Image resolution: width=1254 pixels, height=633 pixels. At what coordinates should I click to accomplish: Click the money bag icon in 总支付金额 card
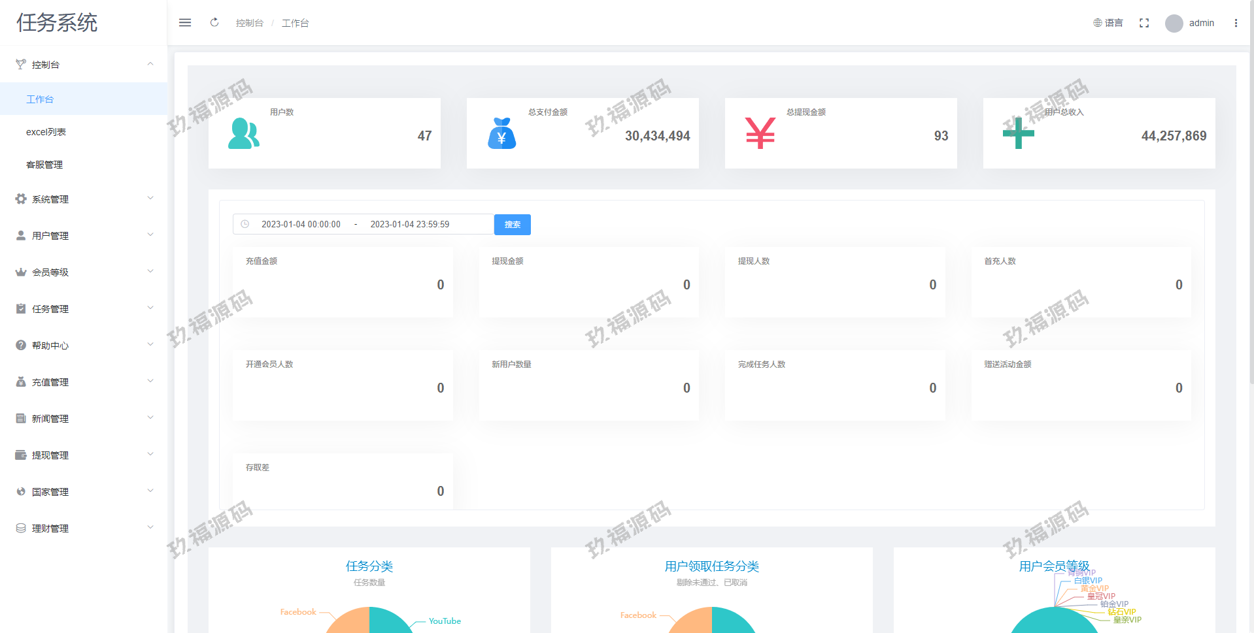(x=501, y=133)
